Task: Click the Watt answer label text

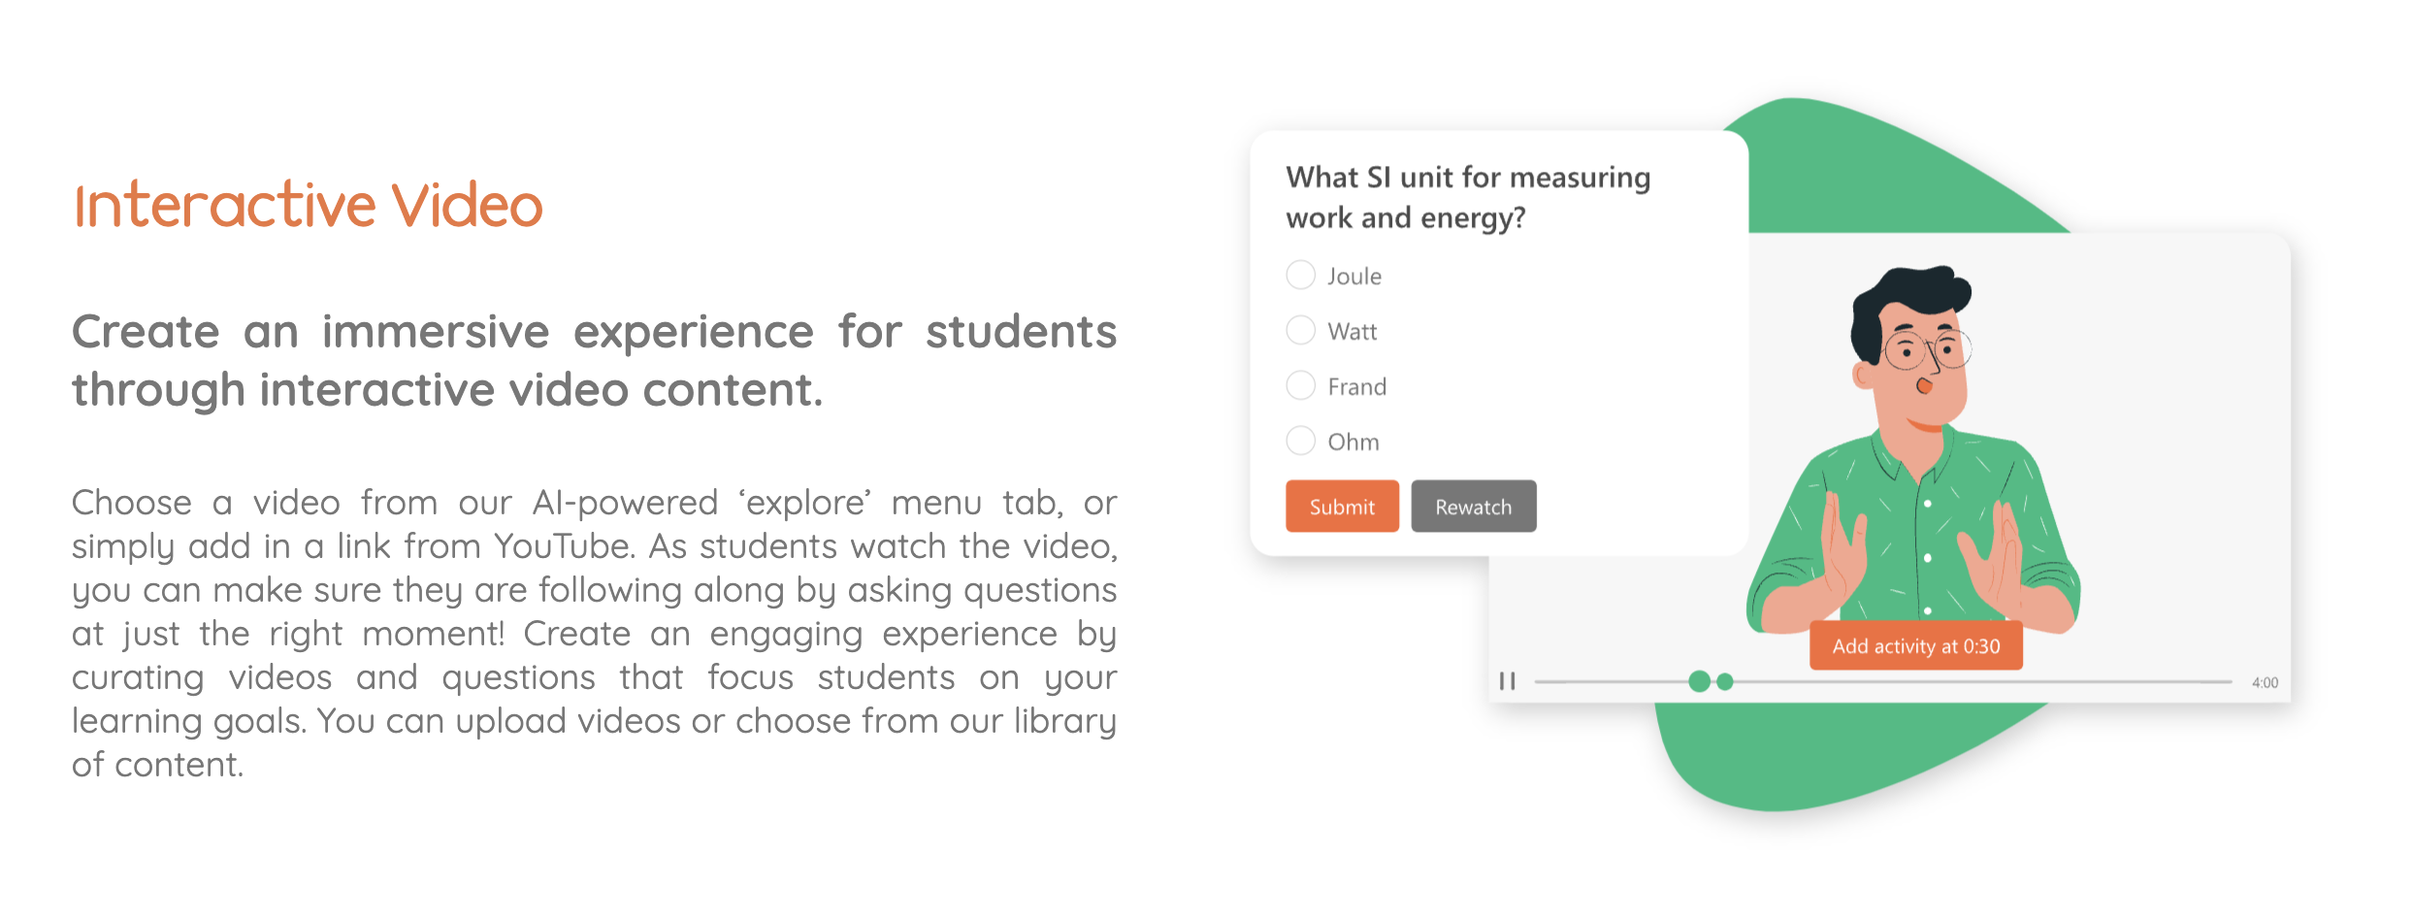Action: 1353,332
